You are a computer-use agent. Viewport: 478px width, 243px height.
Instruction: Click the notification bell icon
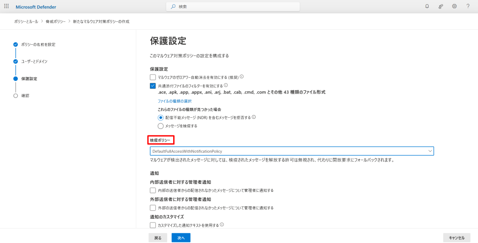427,7
